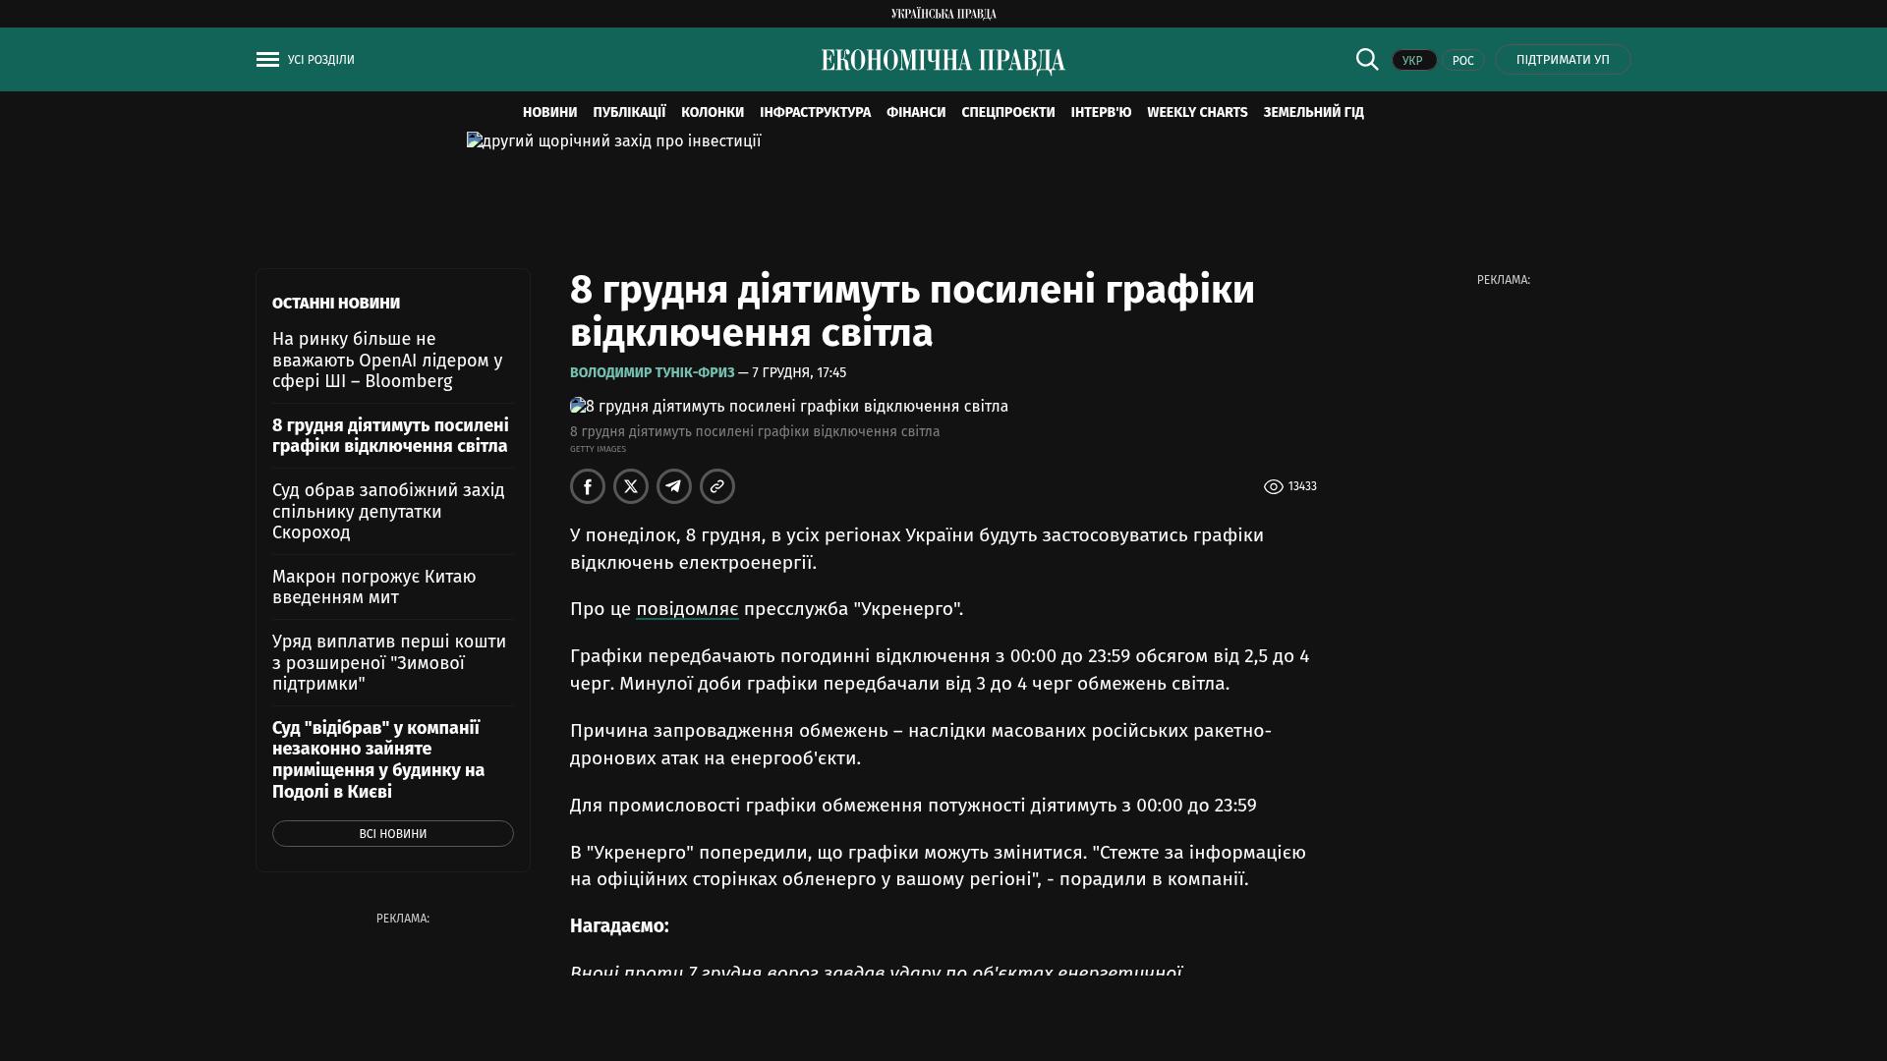Share article on Facebook

pyautogui.click(x=588, y=486)
